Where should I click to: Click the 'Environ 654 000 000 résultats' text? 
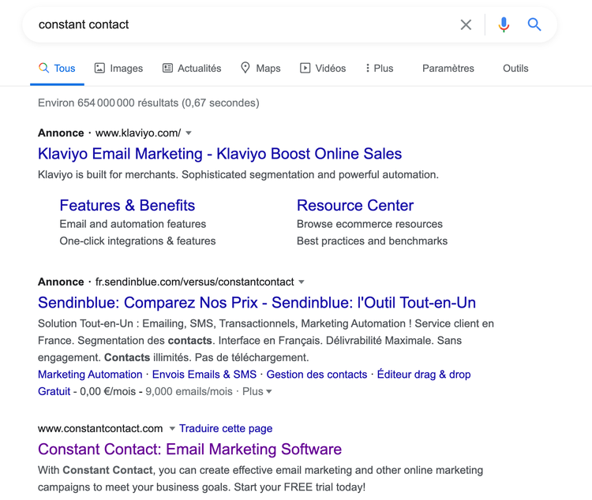pyautogui.click(x=108, y=103)
